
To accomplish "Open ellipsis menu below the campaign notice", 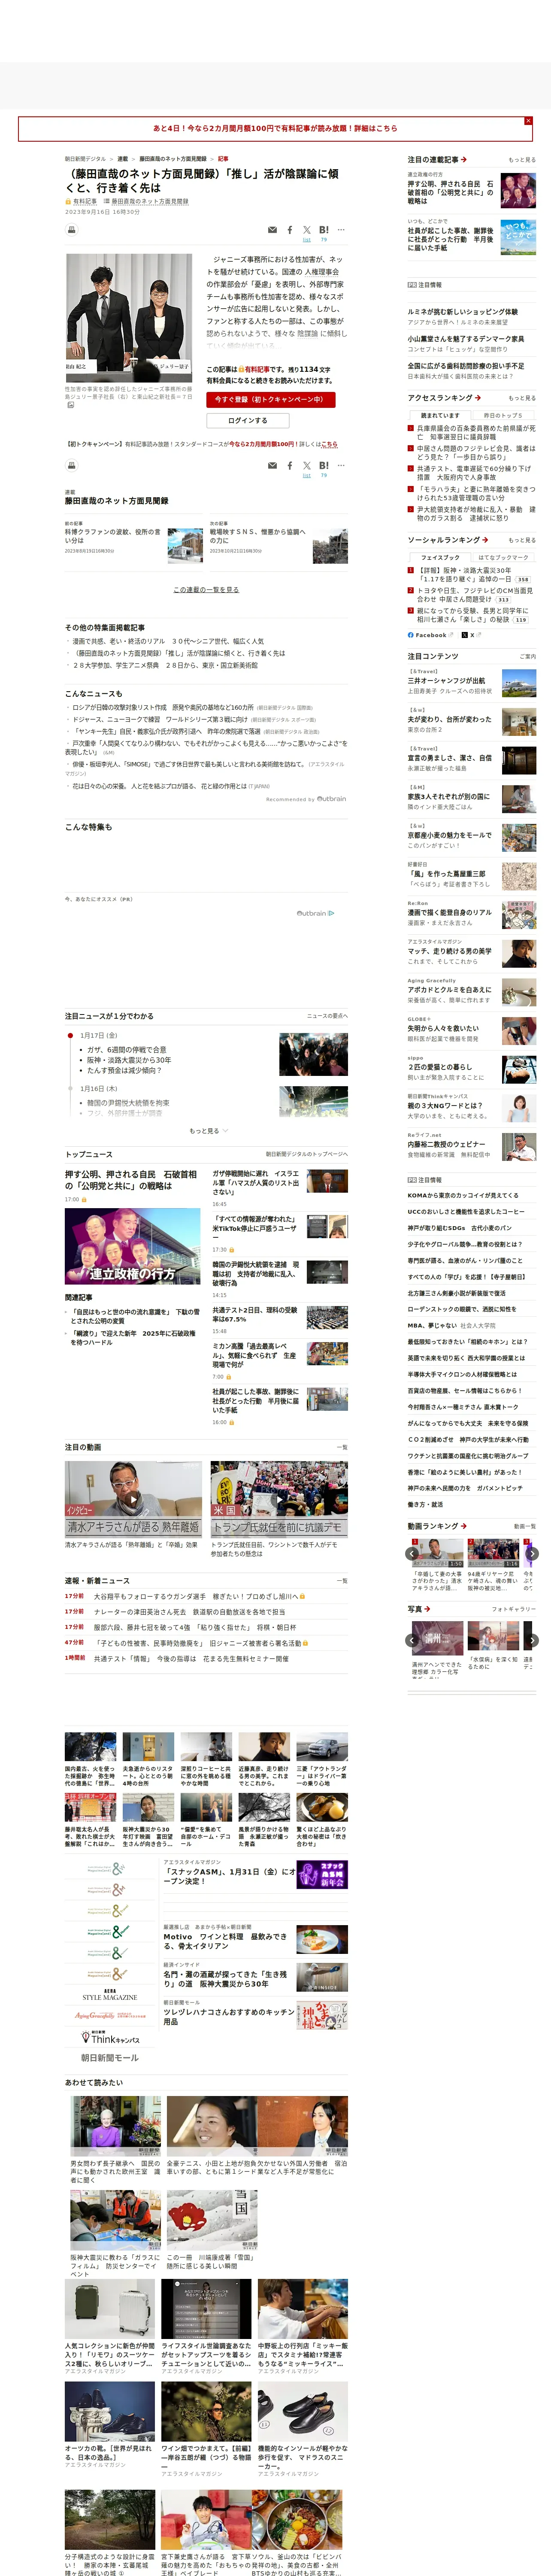I will (x=341, y=465).
